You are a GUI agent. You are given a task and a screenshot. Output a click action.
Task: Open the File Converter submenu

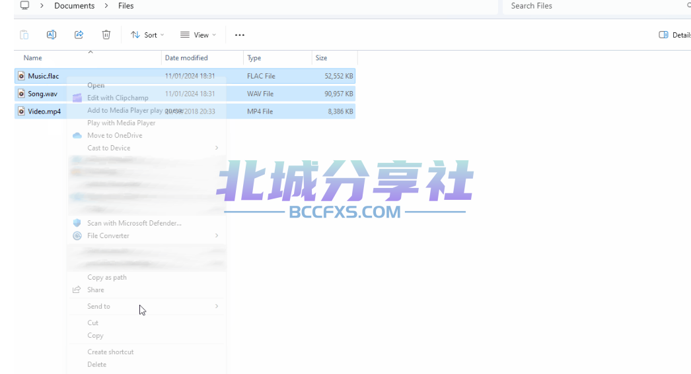146,236
